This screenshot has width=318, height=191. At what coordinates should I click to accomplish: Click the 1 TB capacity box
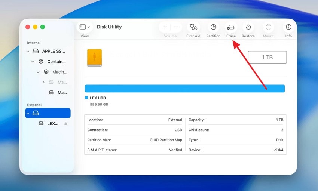click(267, 57)
